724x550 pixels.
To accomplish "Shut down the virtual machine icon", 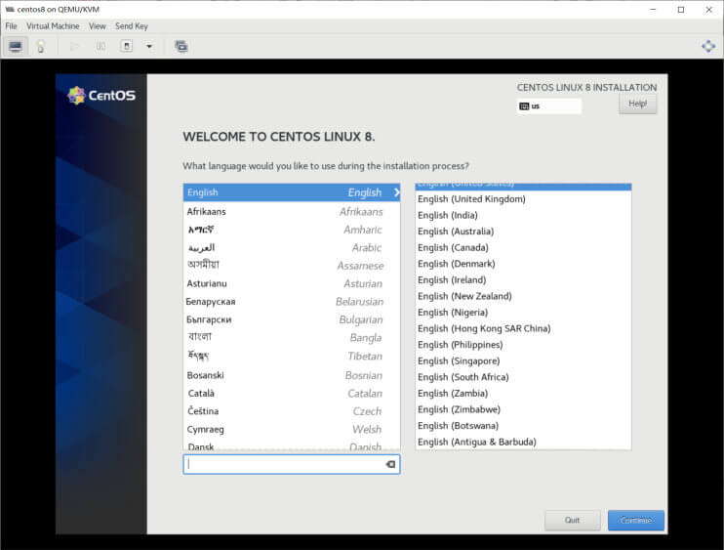I will (x=127, y=46).
